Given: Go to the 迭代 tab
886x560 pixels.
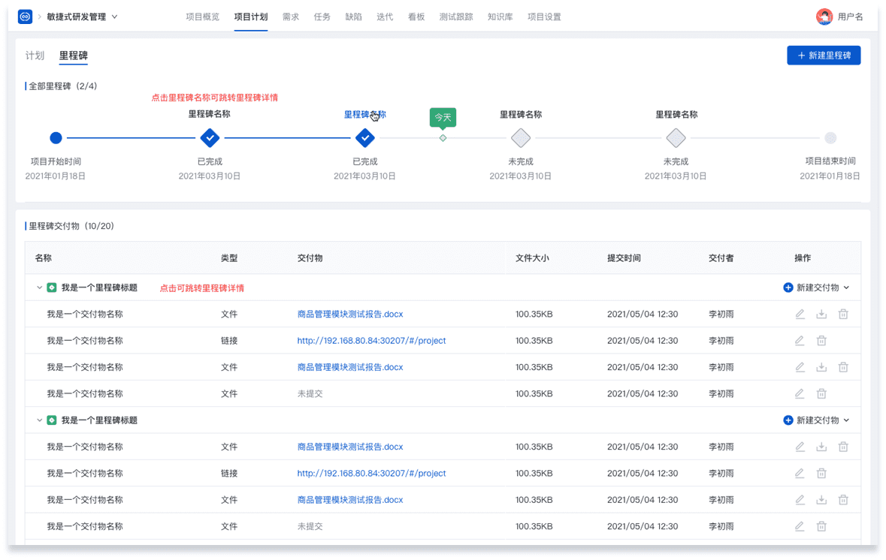Looking at the screenshot, I should point(385,17).
